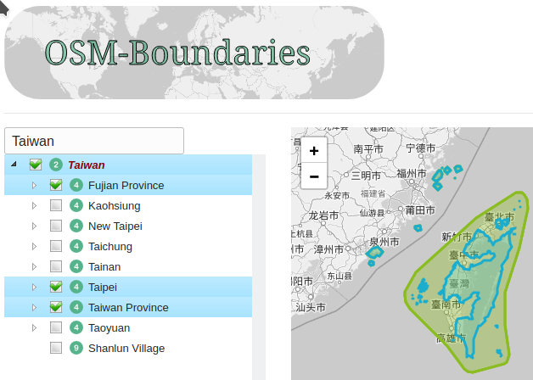Click the level 4 badge beside Fujian Province
Screen dimensions: 533x380
pos(76,186)
